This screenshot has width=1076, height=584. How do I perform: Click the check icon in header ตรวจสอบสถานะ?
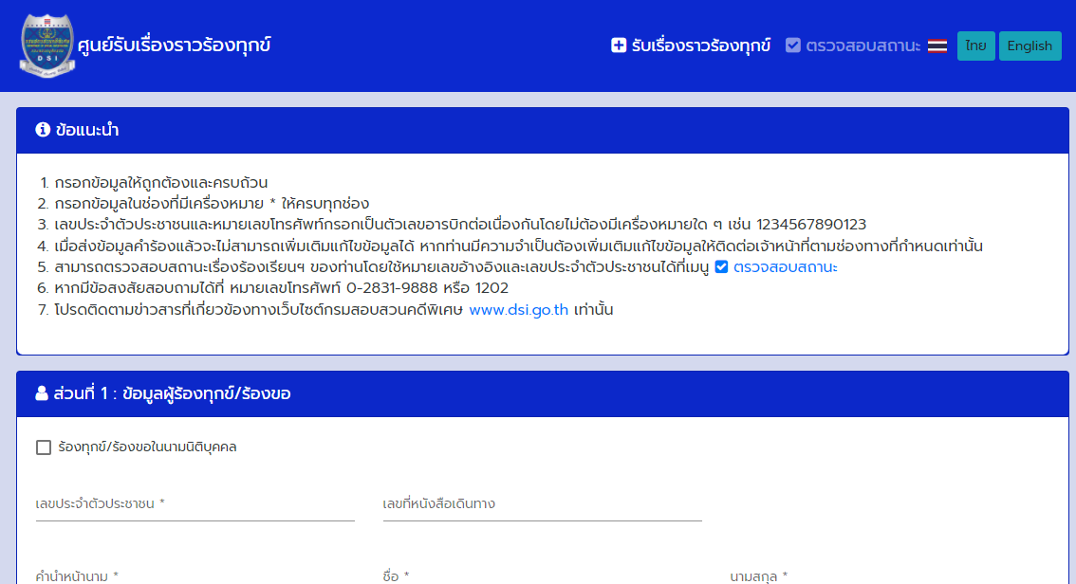[792, 46]
